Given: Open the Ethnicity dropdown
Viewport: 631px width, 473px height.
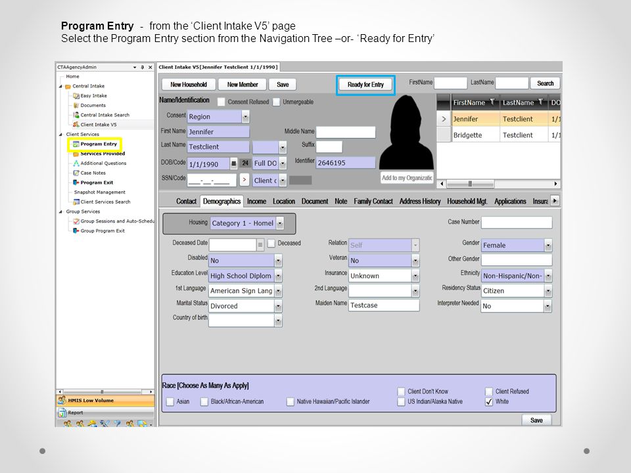Looking at the screenshot, I should [548, 276].
